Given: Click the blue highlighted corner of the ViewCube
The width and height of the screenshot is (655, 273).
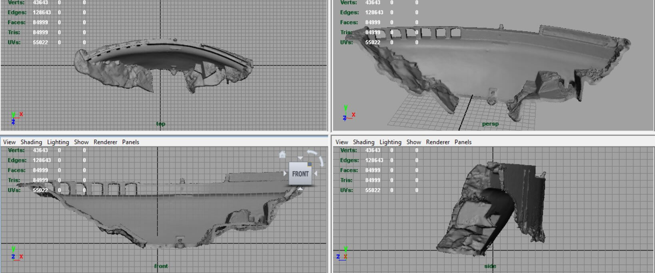Looking at the screenshot, I should point(309,164).
